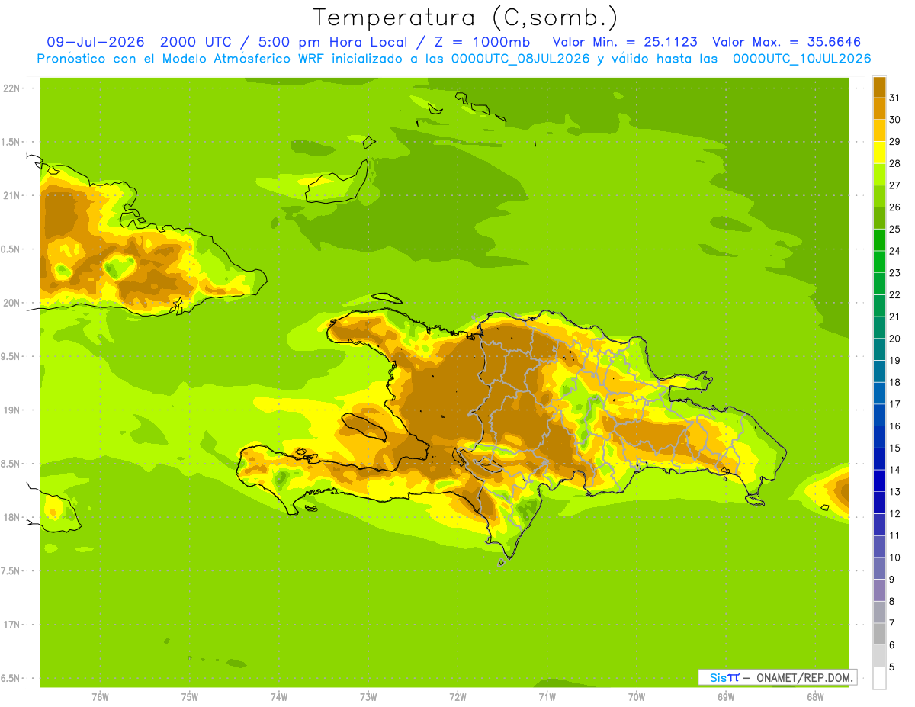Click the legend value 5
Screen dimensions: 915x707
892,667
